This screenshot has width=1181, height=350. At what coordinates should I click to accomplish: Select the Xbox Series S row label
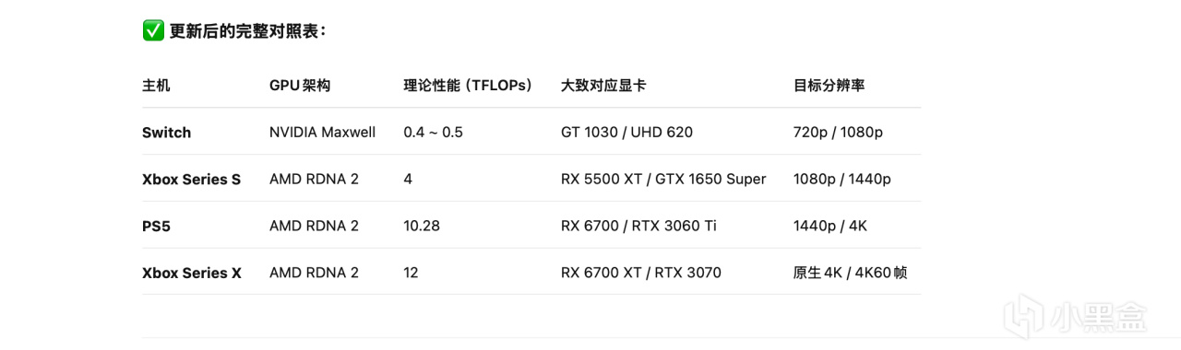[x=191, y=180]
